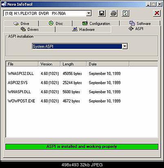Click the Refresh icon button
This screenshot has width=164, height=168.
[125, 13]
